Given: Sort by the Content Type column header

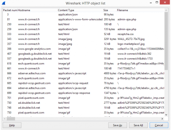Looking at the screenshot, I should pos(80,10).
